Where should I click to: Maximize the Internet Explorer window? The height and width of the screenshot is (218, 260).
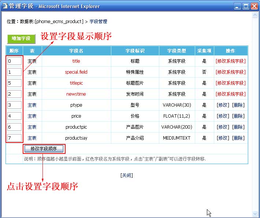click(x=246, y=6)
